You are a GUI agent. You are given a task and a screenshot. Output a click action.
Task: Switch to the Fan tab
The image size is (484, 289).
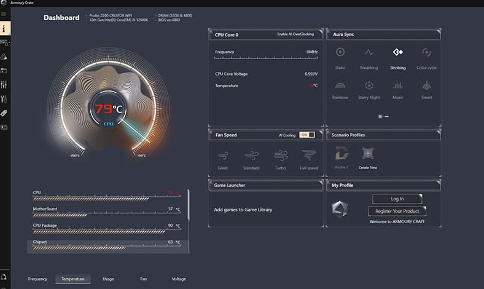click(x=144, y=279)
